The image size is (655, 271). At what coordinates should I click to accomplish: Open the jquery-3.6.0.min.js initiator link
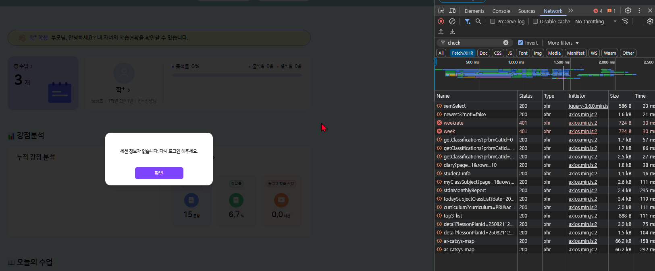tap(588, 106)
